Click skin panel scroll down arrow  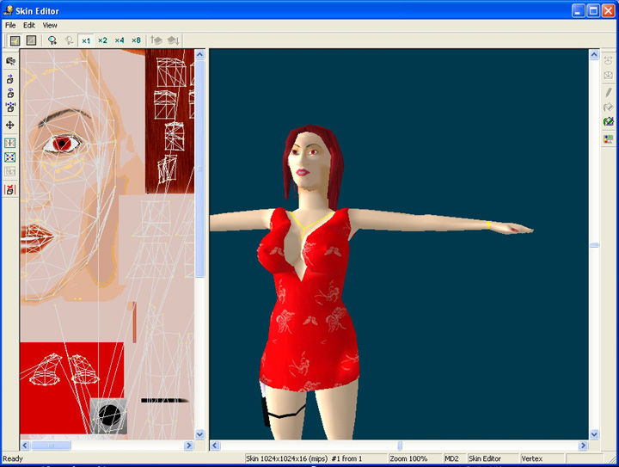(x=199, y=434)
